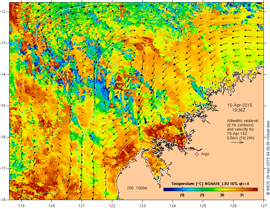Click the colorbar tick label '29'
Screen dimensions: 270x209
point(202,195)
